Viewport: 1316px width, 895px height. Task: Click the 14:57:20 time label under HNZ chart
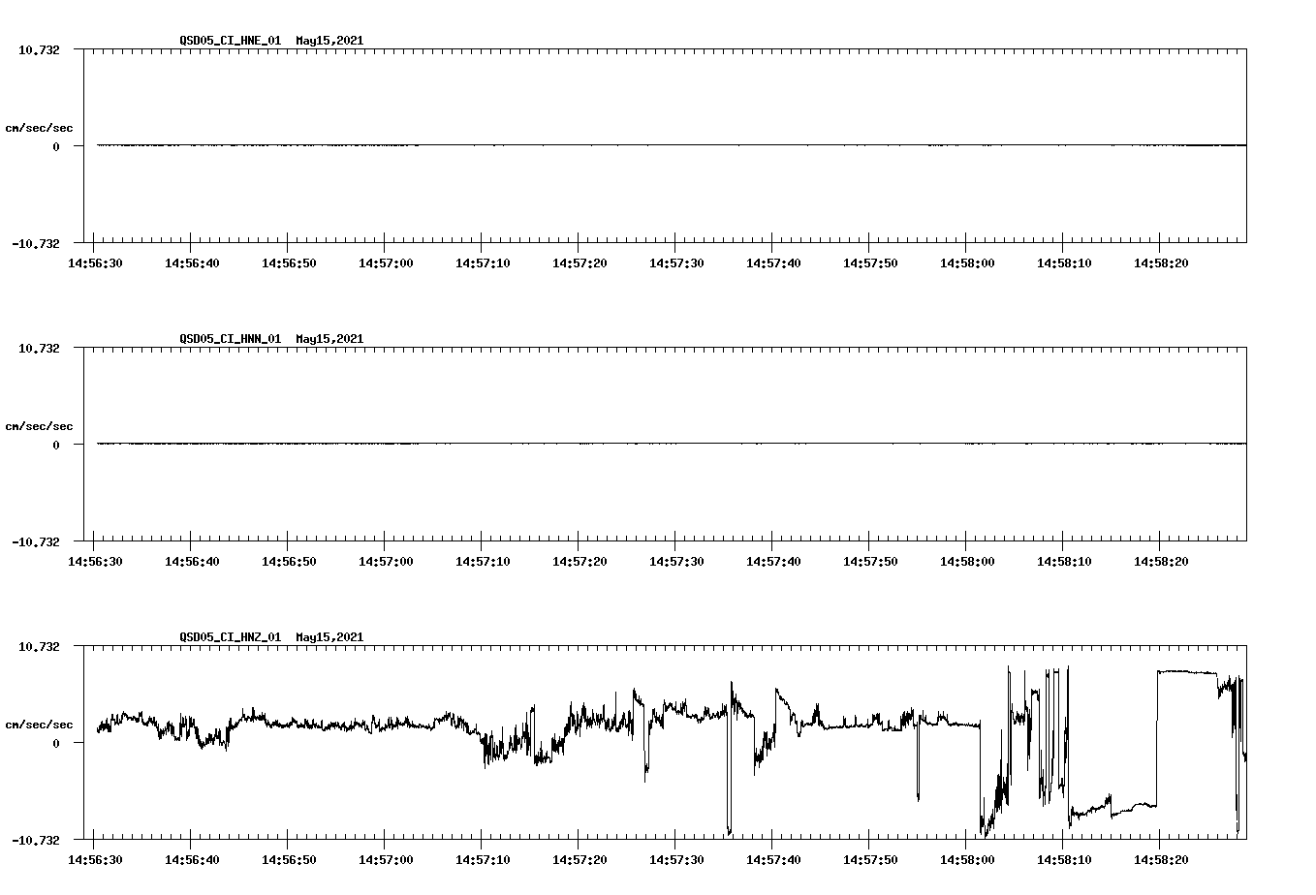(x=579, y=859)
